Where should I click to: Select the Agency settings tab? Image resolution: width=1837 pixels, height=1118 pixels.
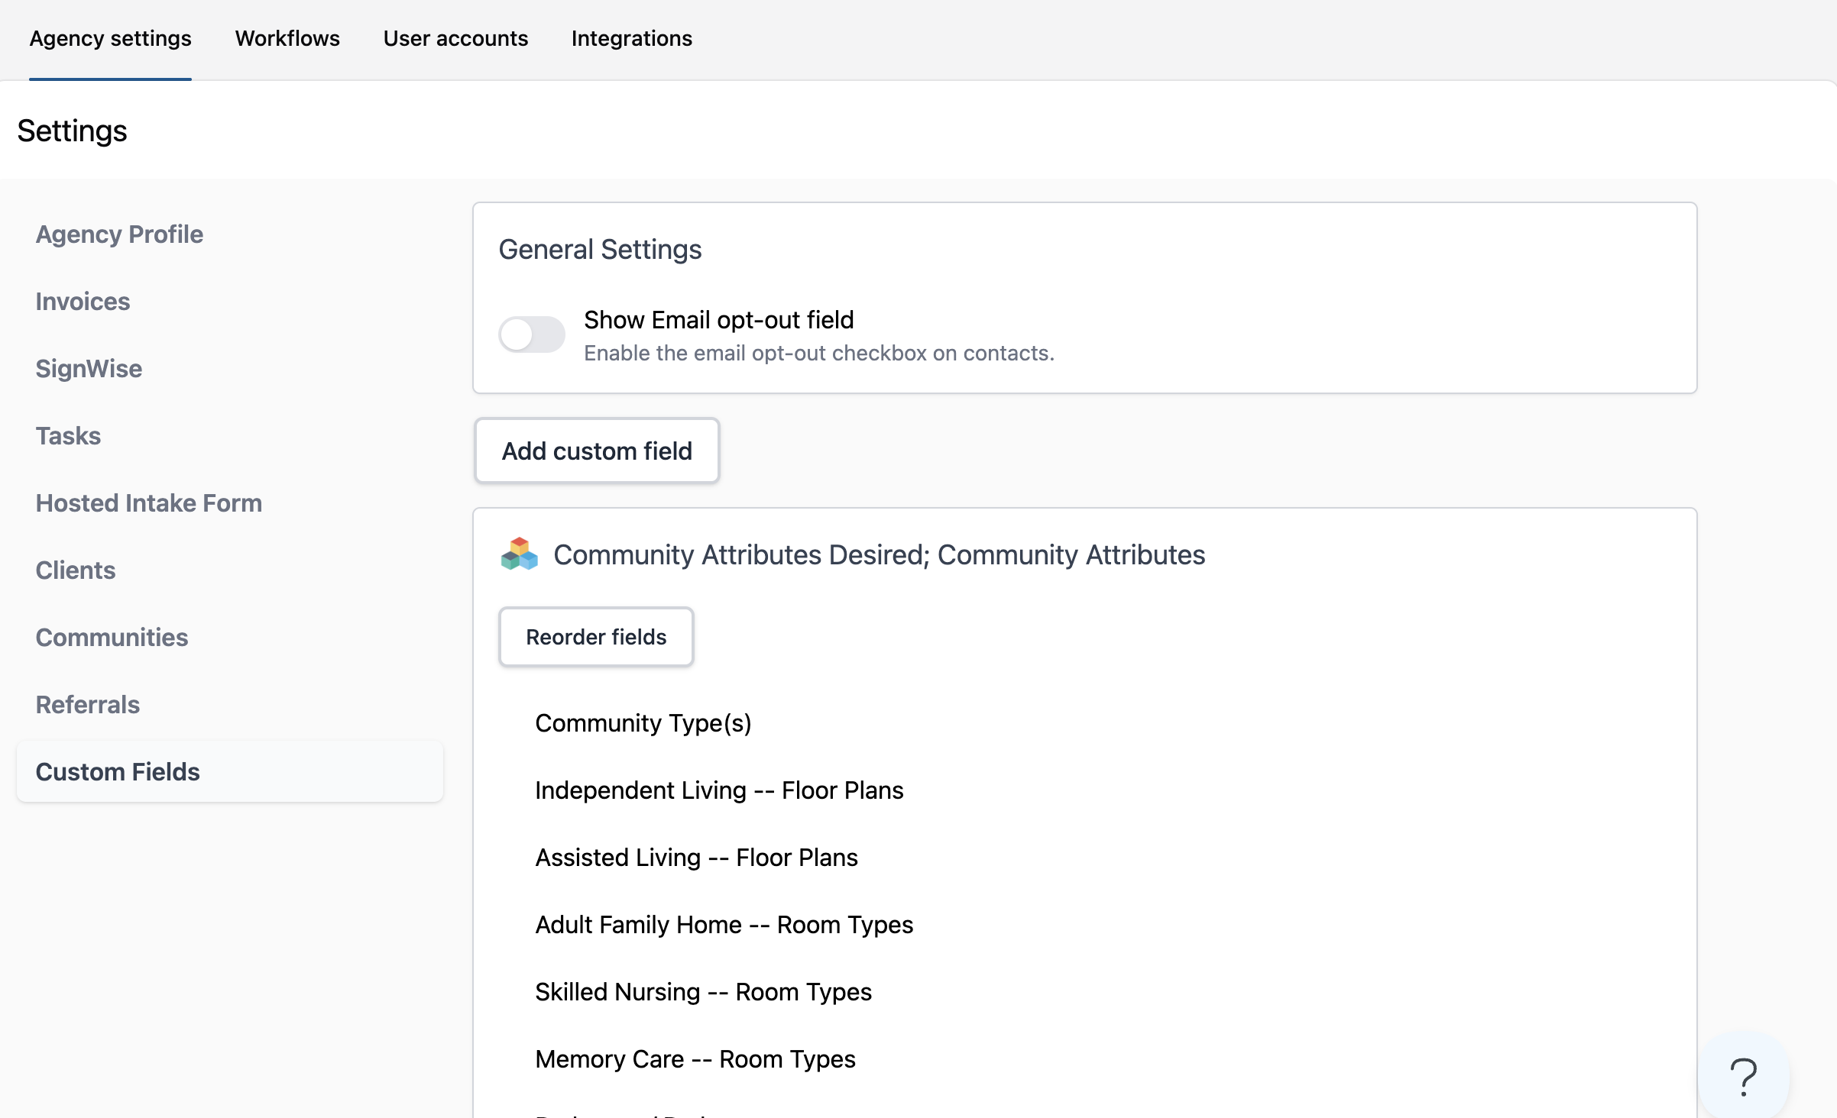[x=110, y=38]
